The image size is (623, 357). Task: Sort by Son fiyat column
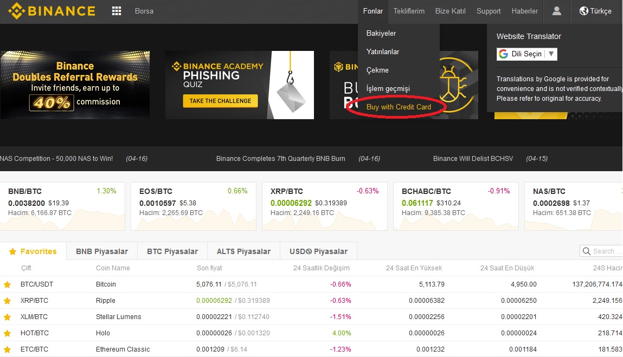(x=209, y=268)
